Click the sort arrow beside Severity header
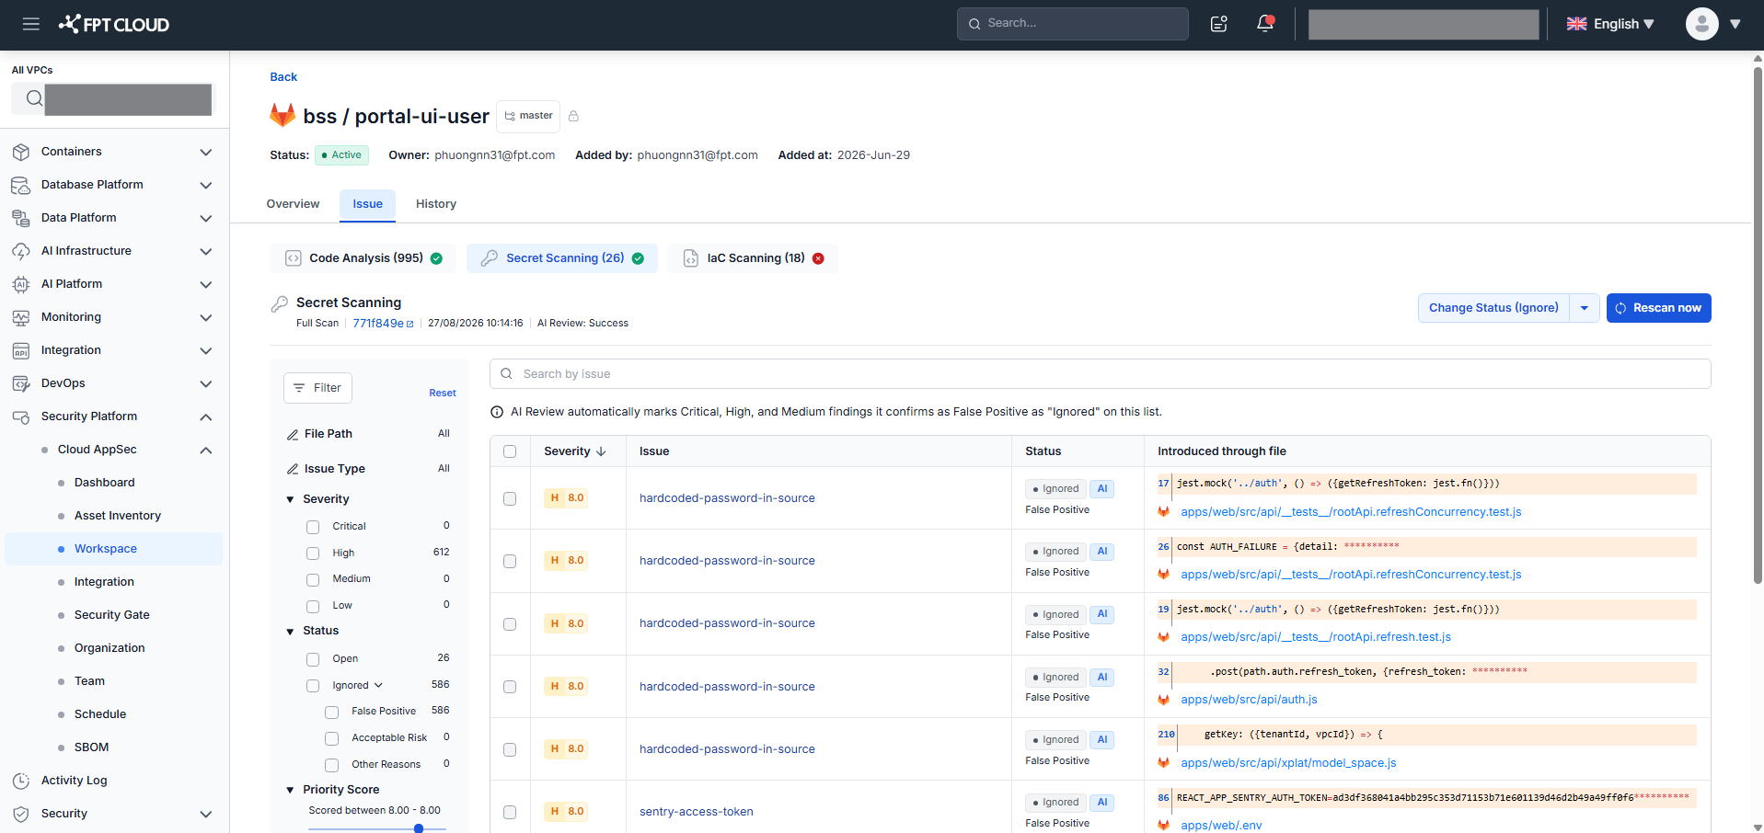1764x833 pixels. [601, 451]
